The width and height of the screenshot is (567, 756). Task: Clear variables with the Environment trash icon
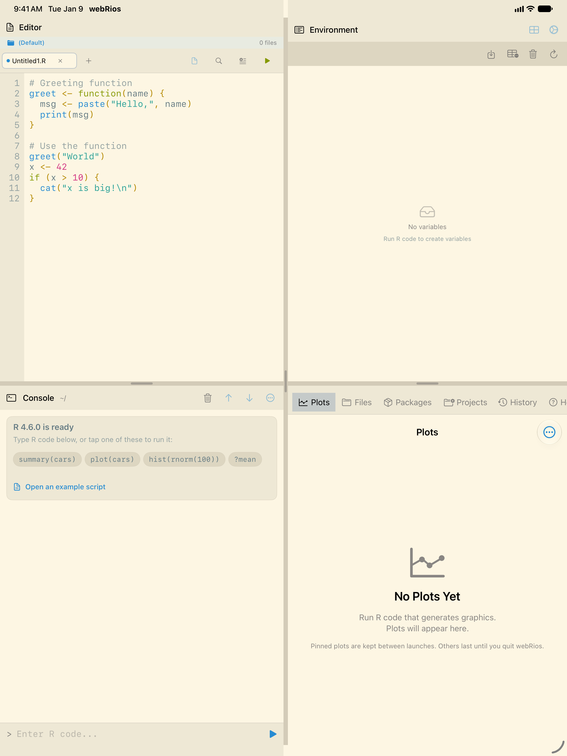pyautogui.click(x=533, y=54)
